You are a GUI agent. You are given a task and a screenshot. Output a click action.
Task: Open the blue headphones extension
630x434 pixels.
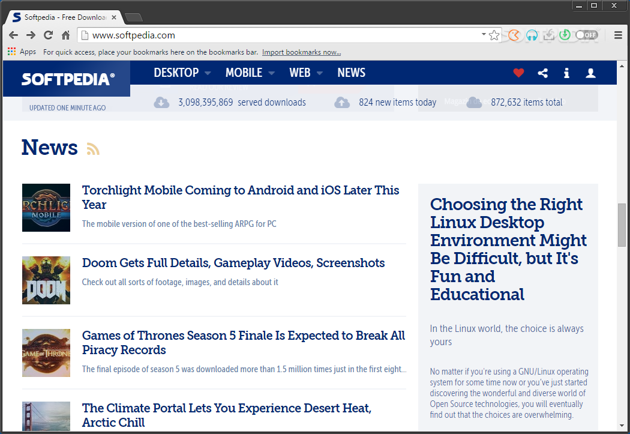[x=532, y=35]
